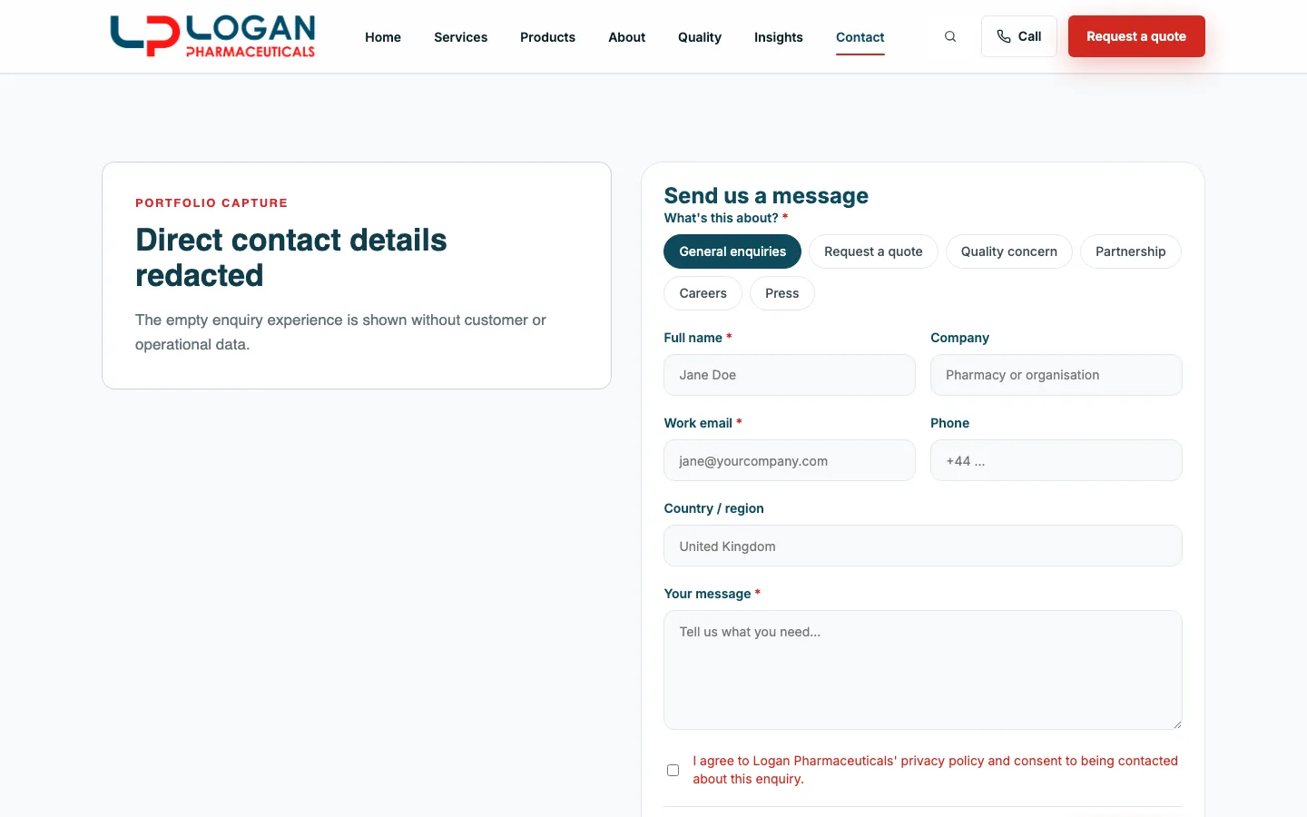This screenshot has width=1307, height=817.
Task: Select the Press topic chip
Action: click(x=781, y=293)
